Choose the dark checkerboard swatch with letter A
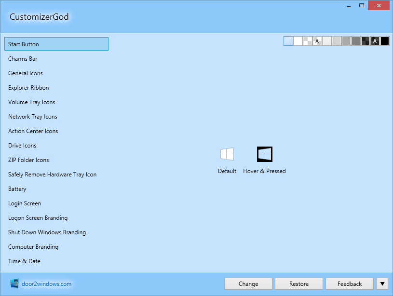The image size is (393, 296). point(375,41)
